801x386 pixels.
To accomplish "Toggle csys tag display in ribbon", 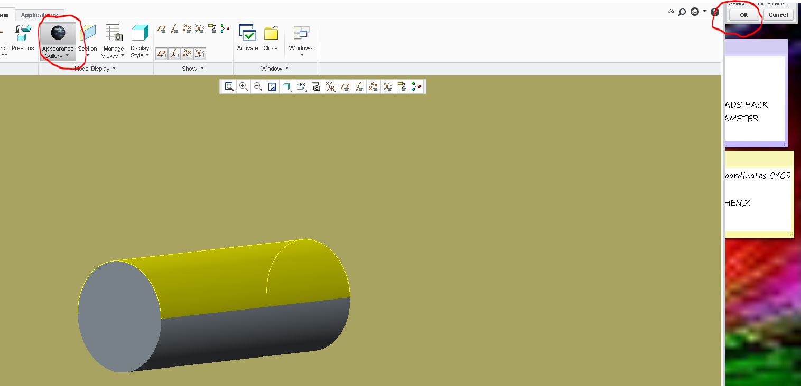I will click(200, 53).
